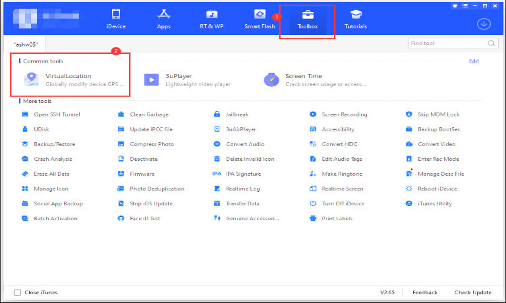The width and height of the screenshot is (506, 303).
Task: Open the 3uPlayer video player
Action: (187, 80)
